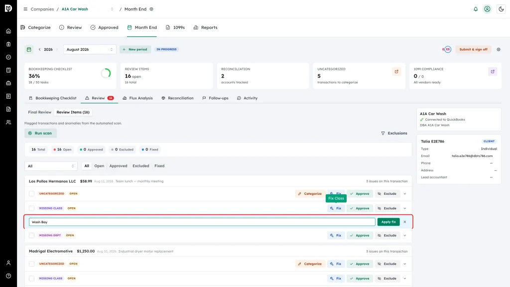Go to previous year arrow
Screen dimensions: 510x287
(40, 49)
